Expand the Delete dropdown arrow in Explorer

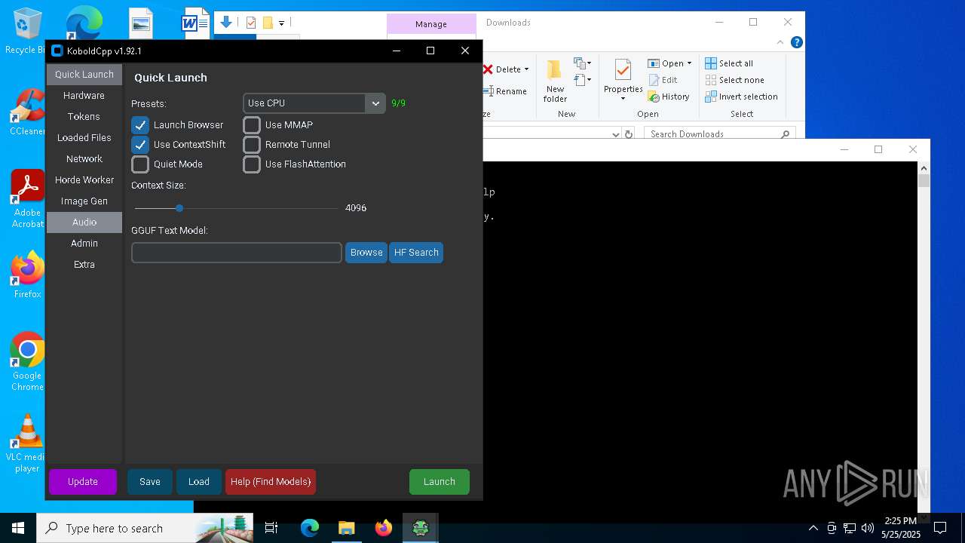tap(526, 69)
